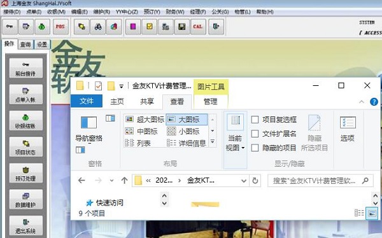Image resolution: width=382 pixels, height=238 pixels.
Task: Select 中图标 layout
Action: click(x=141, y=132)
